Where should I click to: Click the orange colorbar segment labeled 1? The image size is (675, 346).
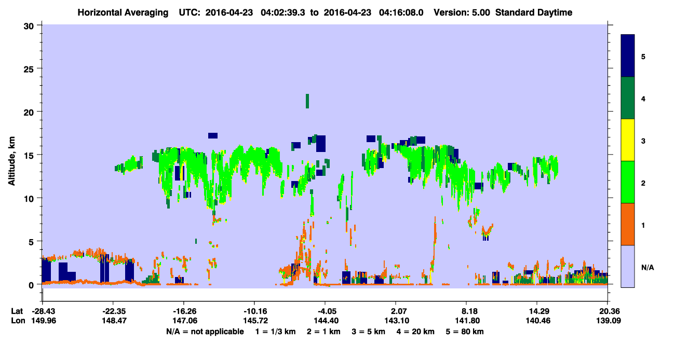[x=628, y=224]
